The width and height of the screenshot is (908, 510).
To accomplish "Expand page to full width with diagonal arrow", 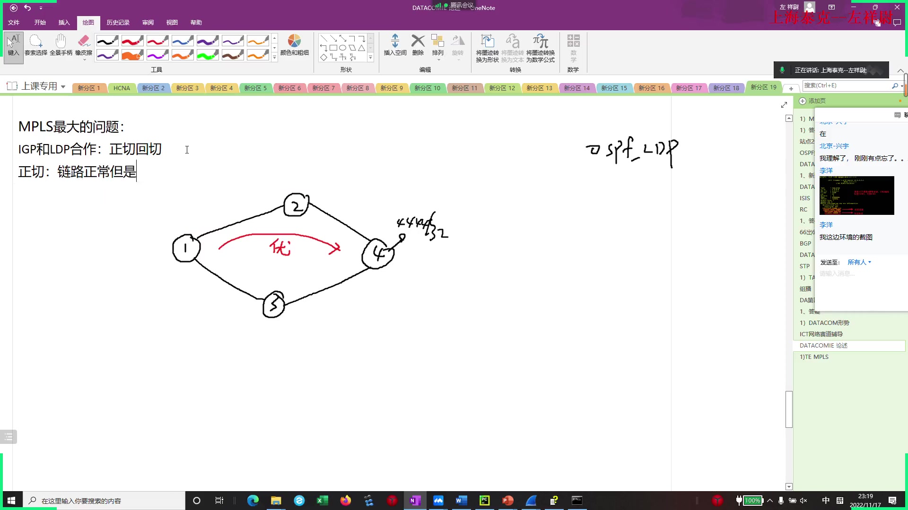I will pyautogui.click(x=784, y=104).
